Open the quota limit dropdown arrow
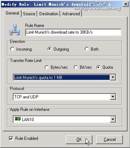The width and height of the screenshot is (130, 148). tap(113, 77)
